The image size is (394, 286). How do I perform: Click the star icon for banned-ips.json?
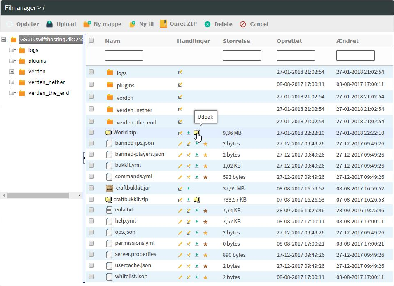pyautogui.click(x=205, y=144)
